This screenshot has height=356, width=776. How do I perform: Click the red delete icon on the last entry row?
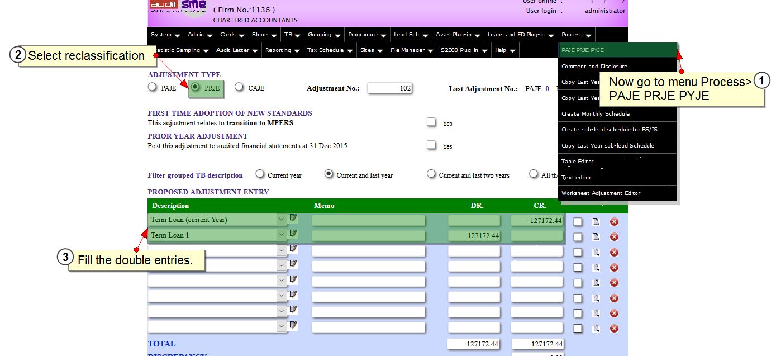click(x=614, y=329)
